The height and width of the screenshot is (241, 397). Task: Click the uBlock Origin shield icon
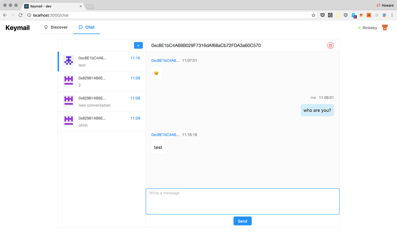[x=346, y=15]
